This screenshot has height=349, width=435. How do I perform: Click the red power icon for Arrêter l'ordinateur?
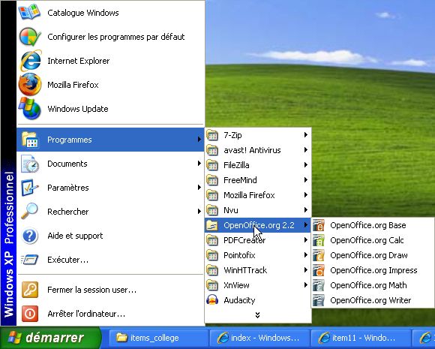[x=30, y=314]
